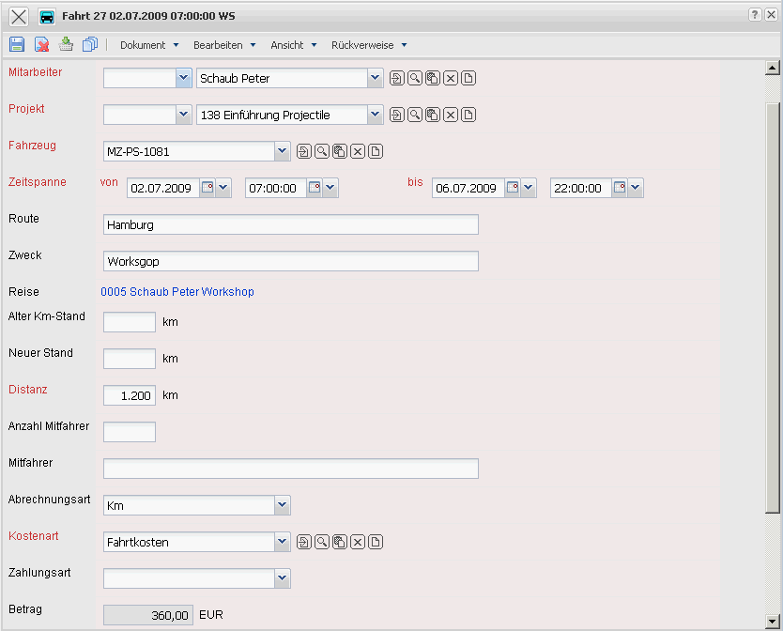Screen dimensions: 783x631
Task: Open the Mitarbeiter Schaub Peter dropdown
Action: click(x=375, y=79)
